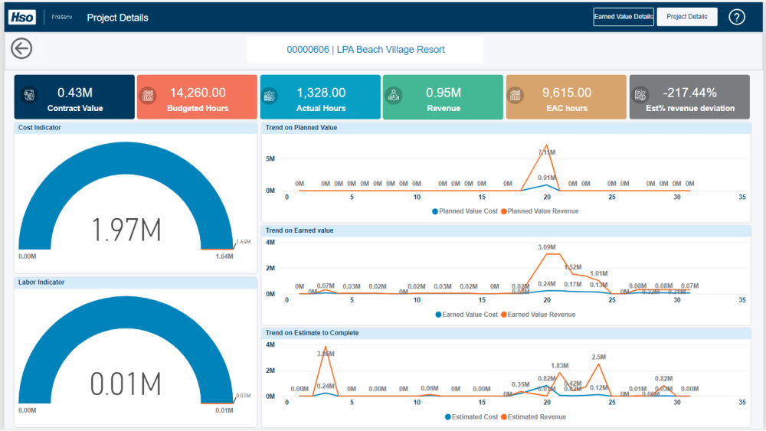
Task: Toggle Estimated Revenue legend item
Action: click(x=533, y=417)
